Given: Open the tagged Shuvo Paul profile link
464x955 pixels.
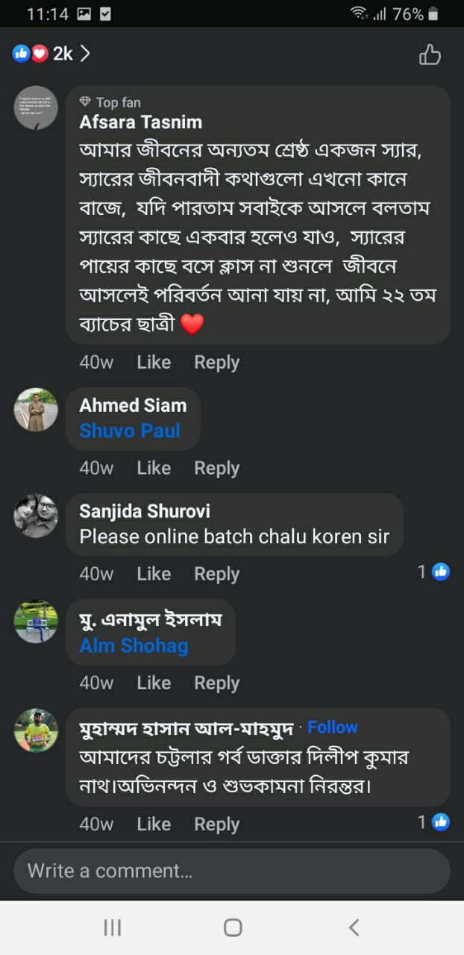Looking at the screenshot, I should (130, 430).
